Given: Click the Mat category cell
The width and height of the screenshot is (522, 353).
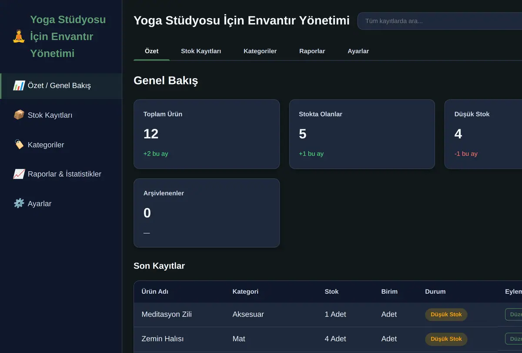Looking at the screenshot, I should tap(239, 339).
